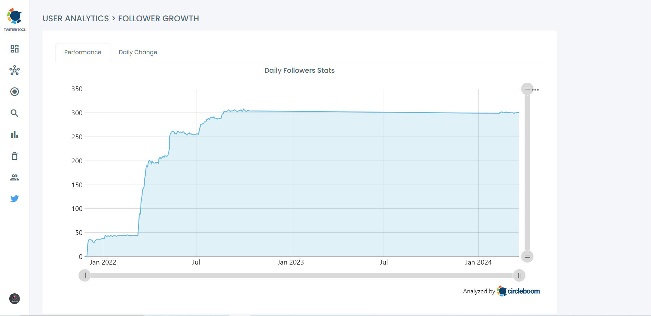Open the search tool in the sidebar

[x=14, y=113]
